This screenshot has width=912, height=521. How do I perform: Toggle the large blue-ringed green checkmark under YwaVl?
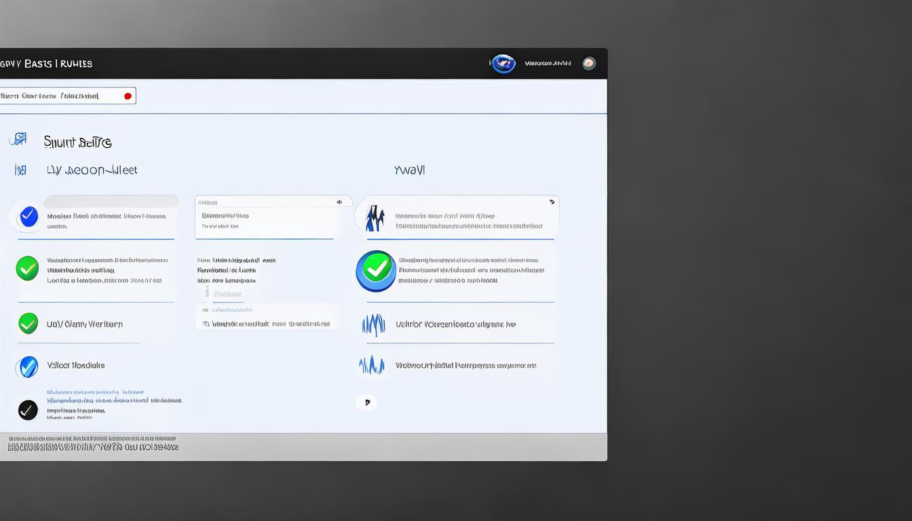[x=376, y=271]
